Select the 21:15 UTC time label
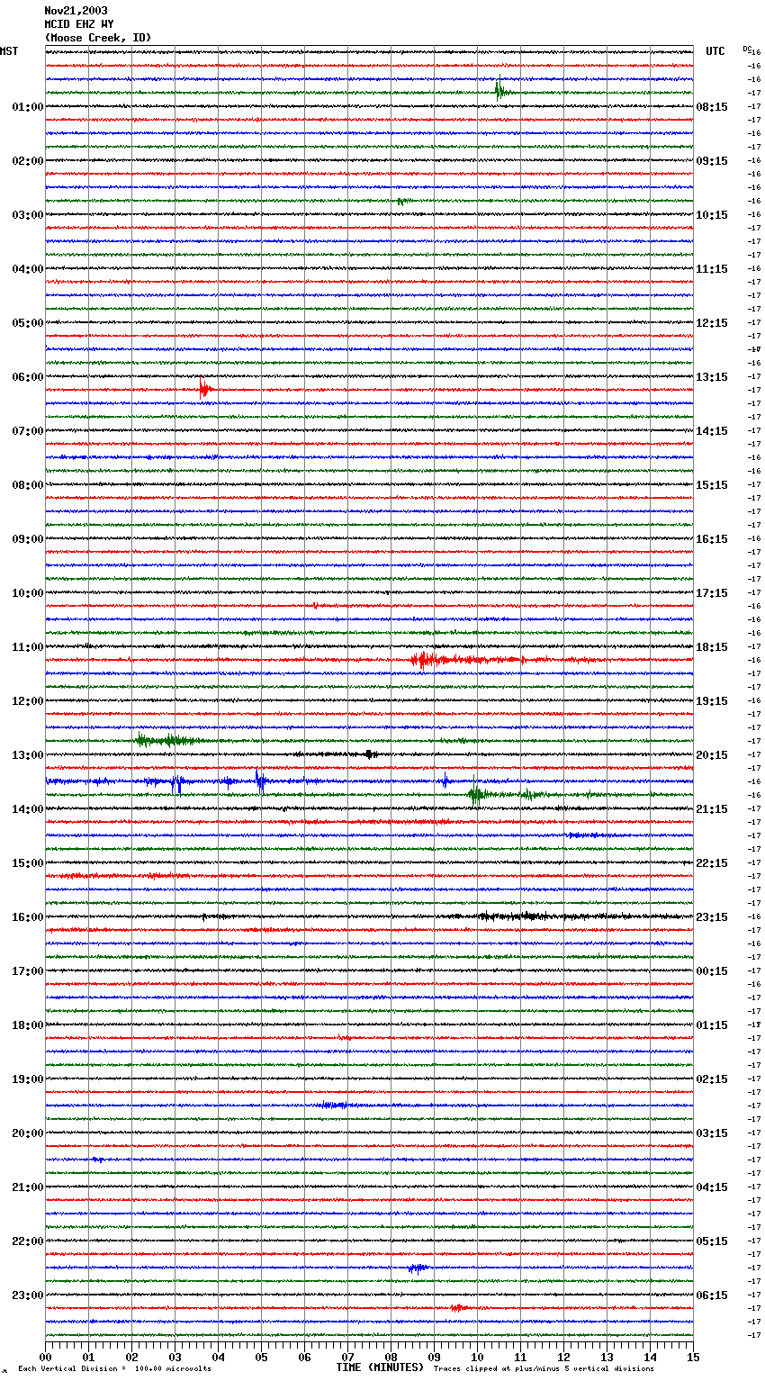 point(712,809)
